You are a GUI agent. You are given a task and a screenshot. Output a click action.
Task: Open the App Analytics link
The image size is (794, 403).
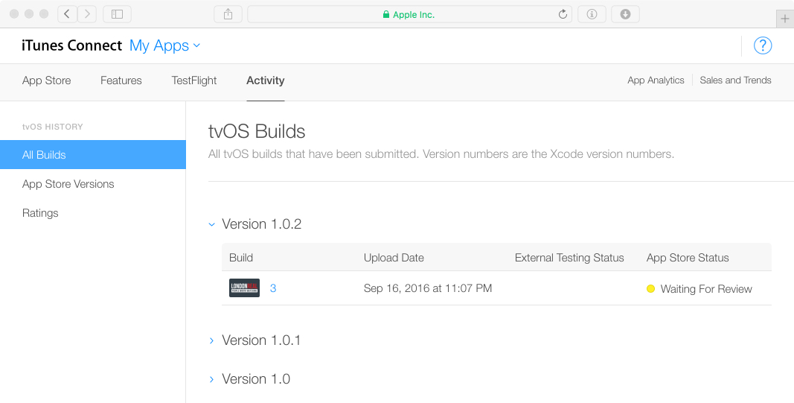coord(656,80)
